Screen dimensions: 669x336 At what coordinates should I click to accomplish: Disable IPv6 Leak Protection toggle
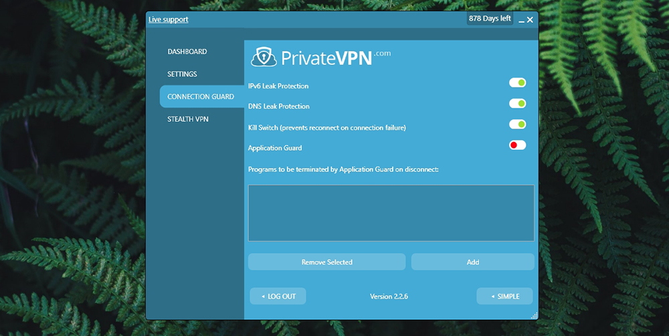point(517,83)
